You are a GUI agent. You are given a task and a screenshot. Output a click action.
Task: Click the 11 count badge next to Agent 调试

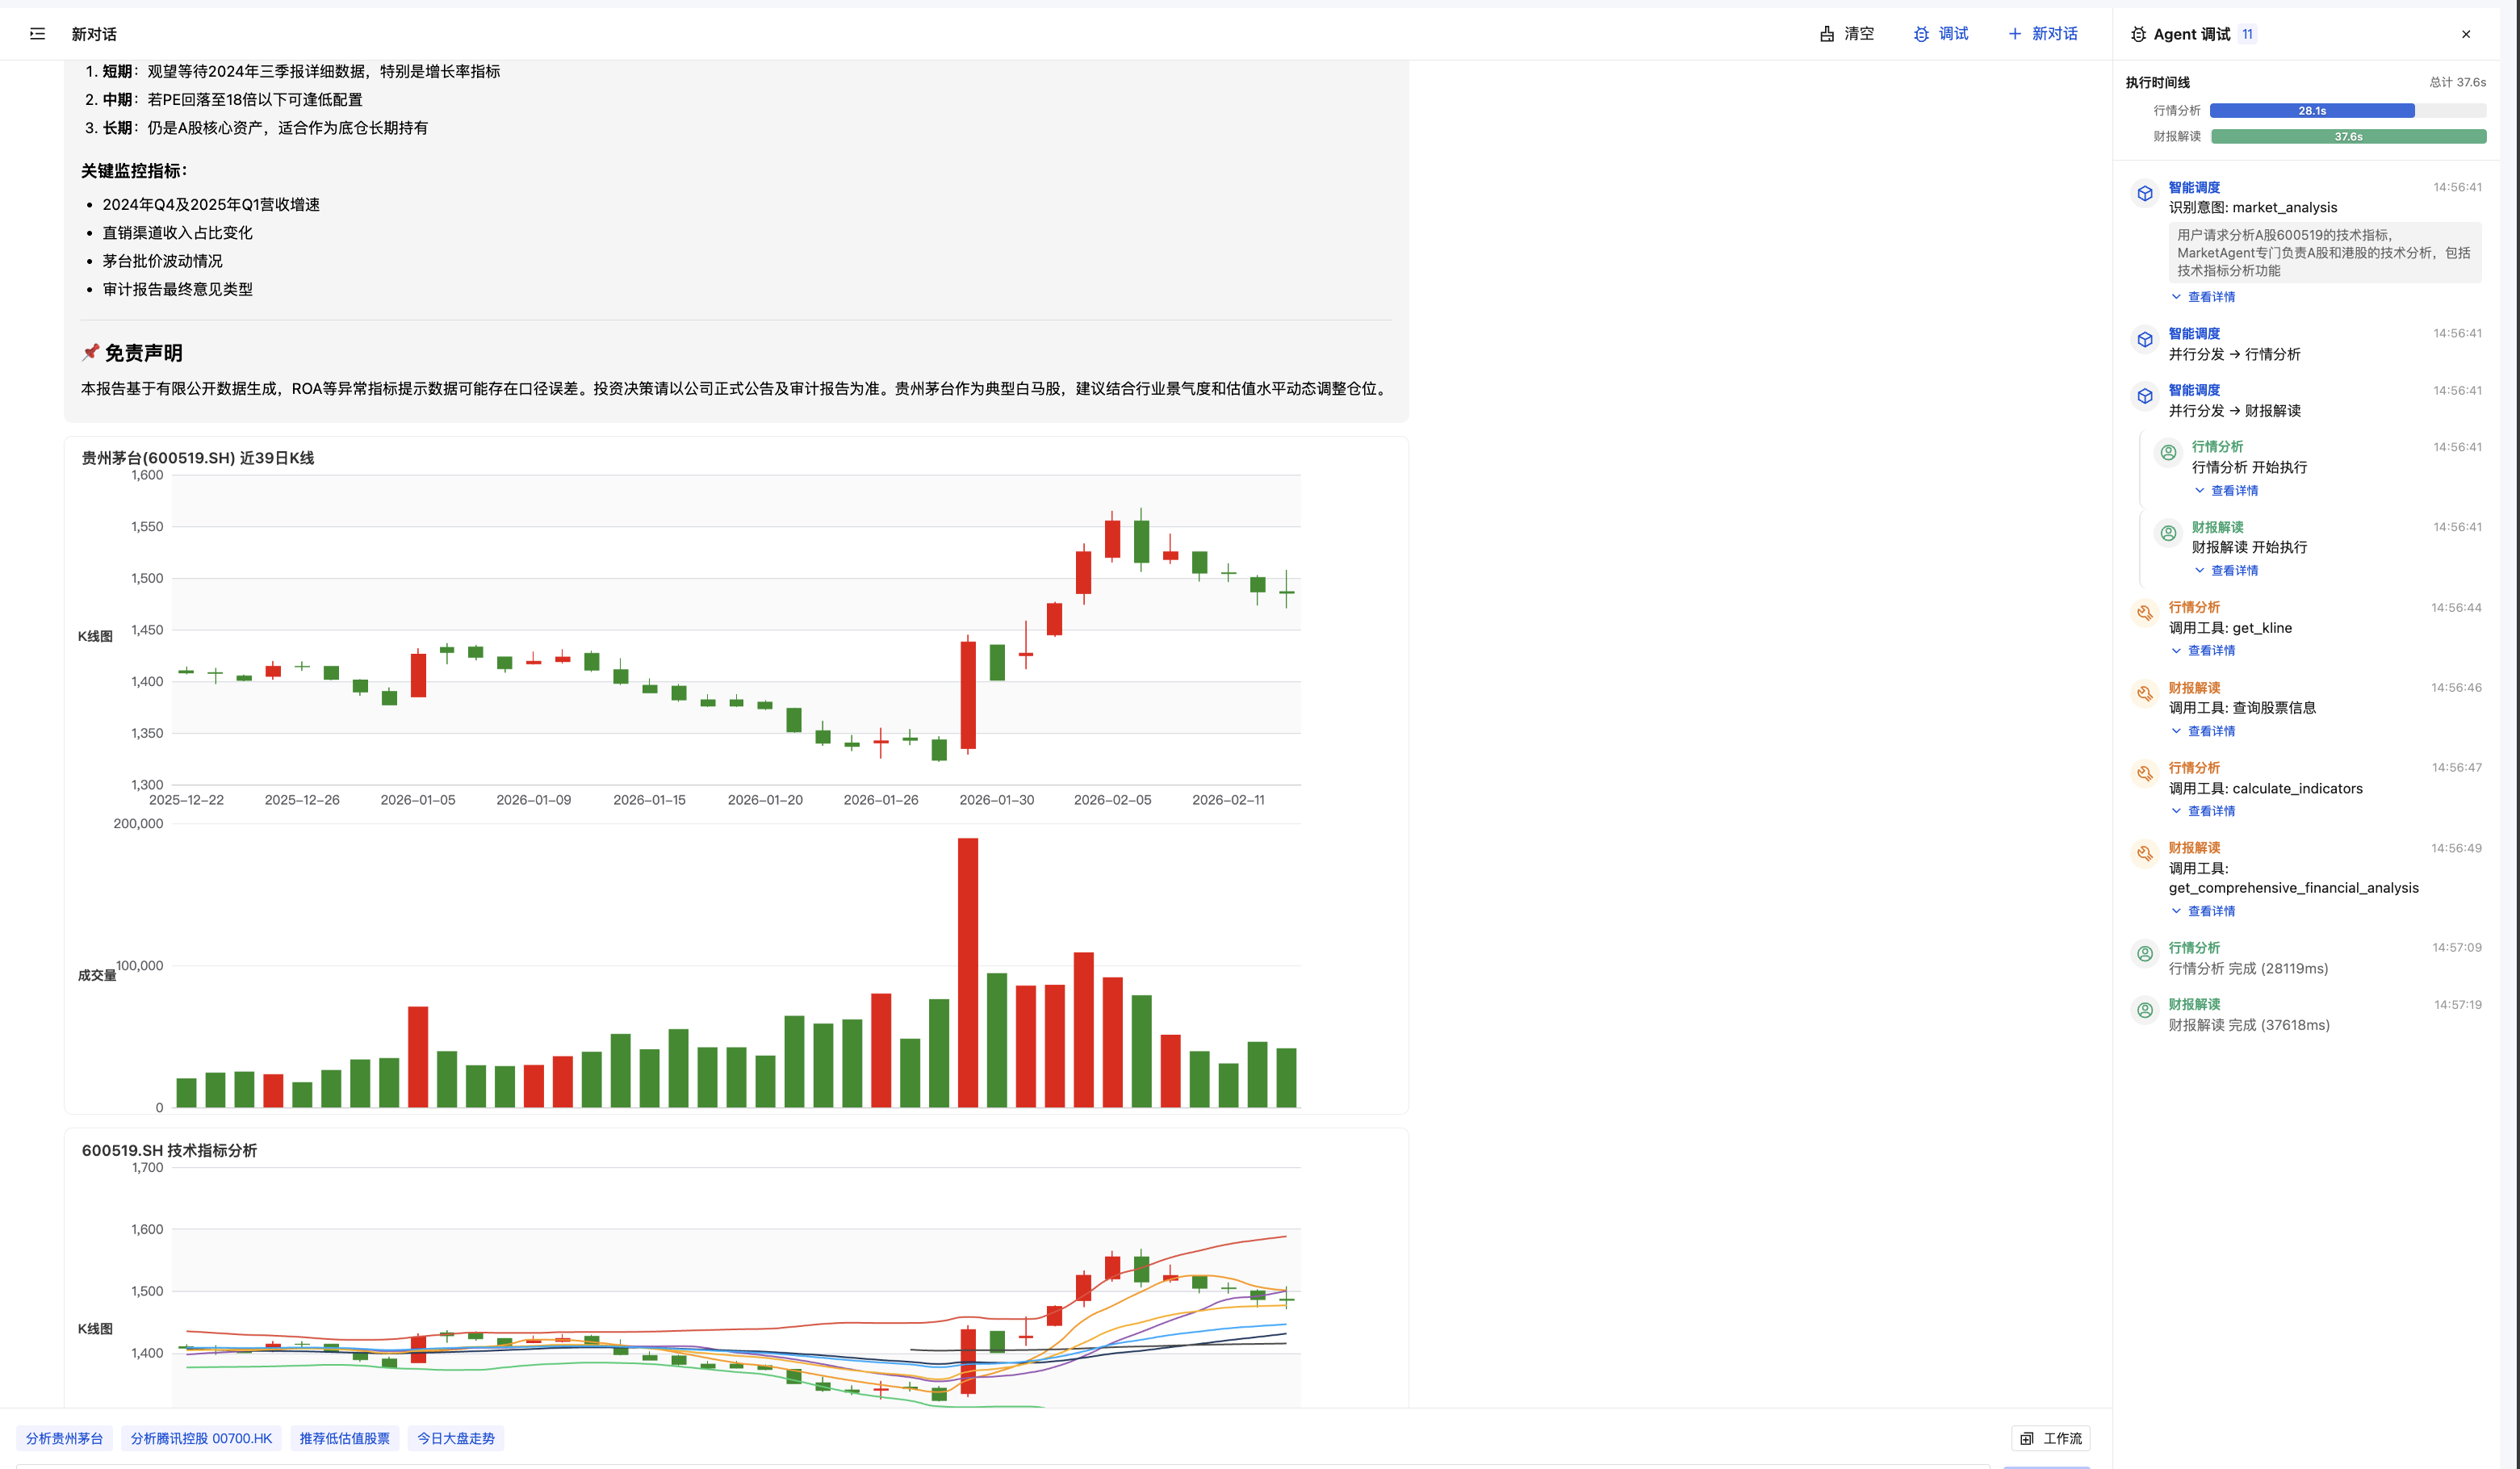(2247, 34)
